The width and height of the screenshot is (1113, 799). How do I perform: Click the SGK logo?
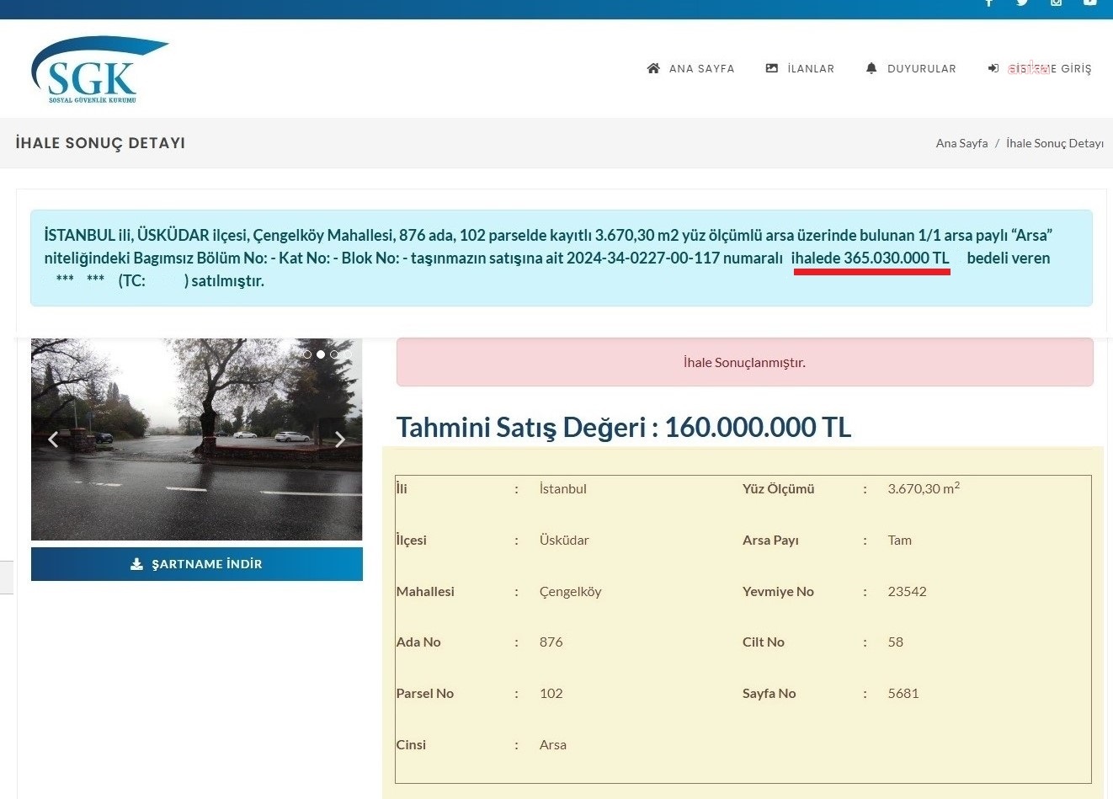point(99,69)
